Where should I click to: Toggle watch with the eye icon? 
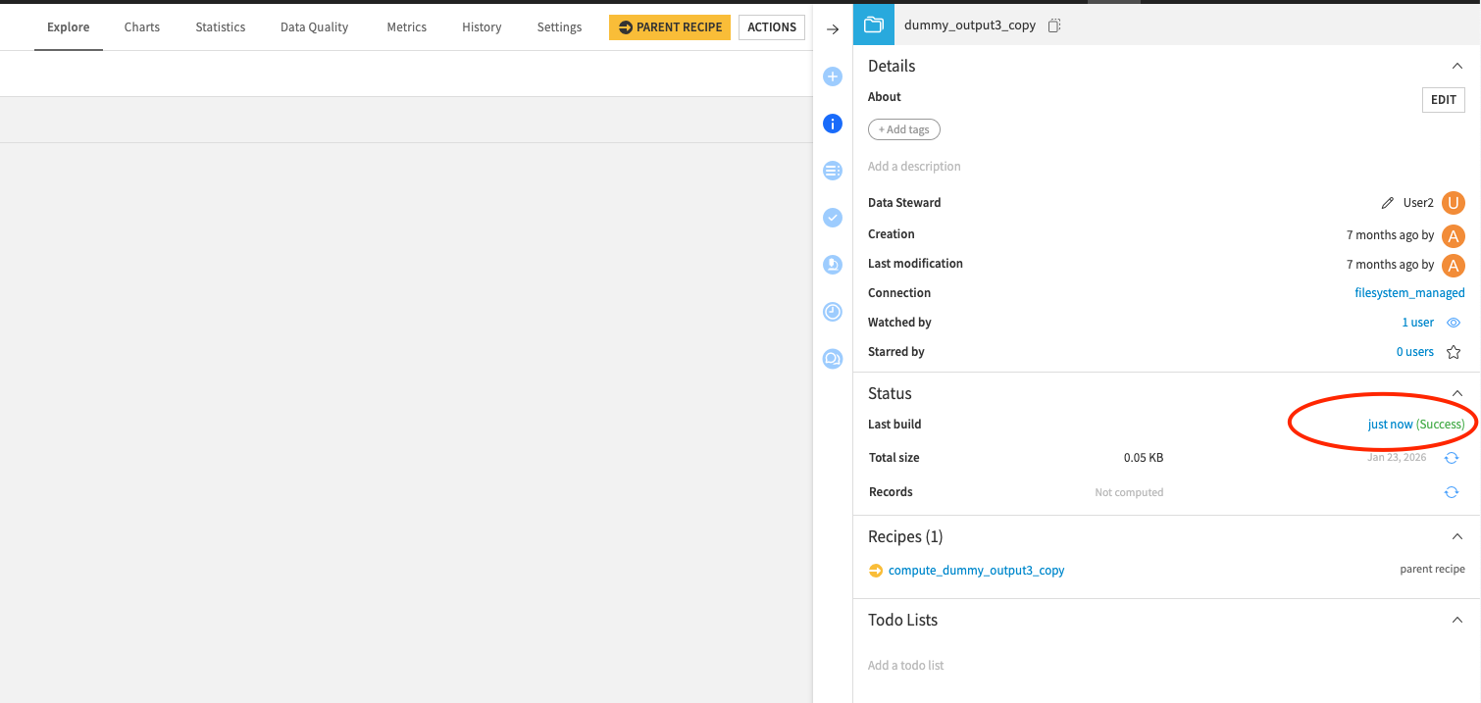pos(1454,323)
